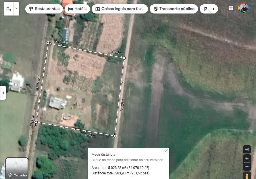Show Transporte público results
This screenshot has width=256, height=179.
[174, 9]
